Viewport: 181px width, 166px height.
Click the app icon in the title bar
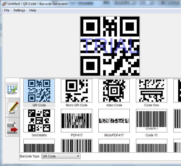tap(4, 4)
